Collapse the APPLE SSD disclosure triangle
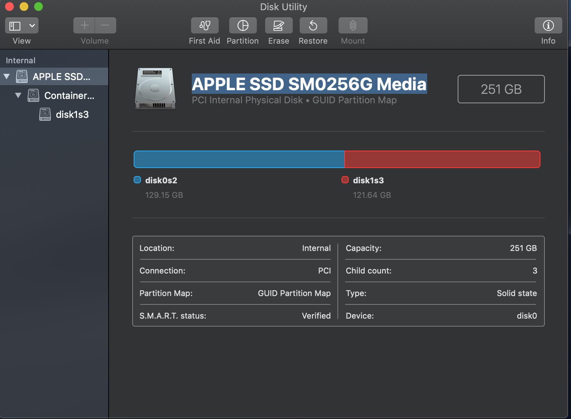 tap(7, 76)
